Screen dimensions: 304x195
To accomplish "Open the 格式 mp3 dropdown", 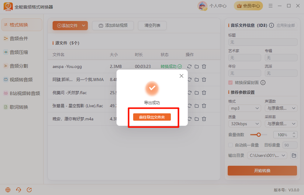I will 244,108.
